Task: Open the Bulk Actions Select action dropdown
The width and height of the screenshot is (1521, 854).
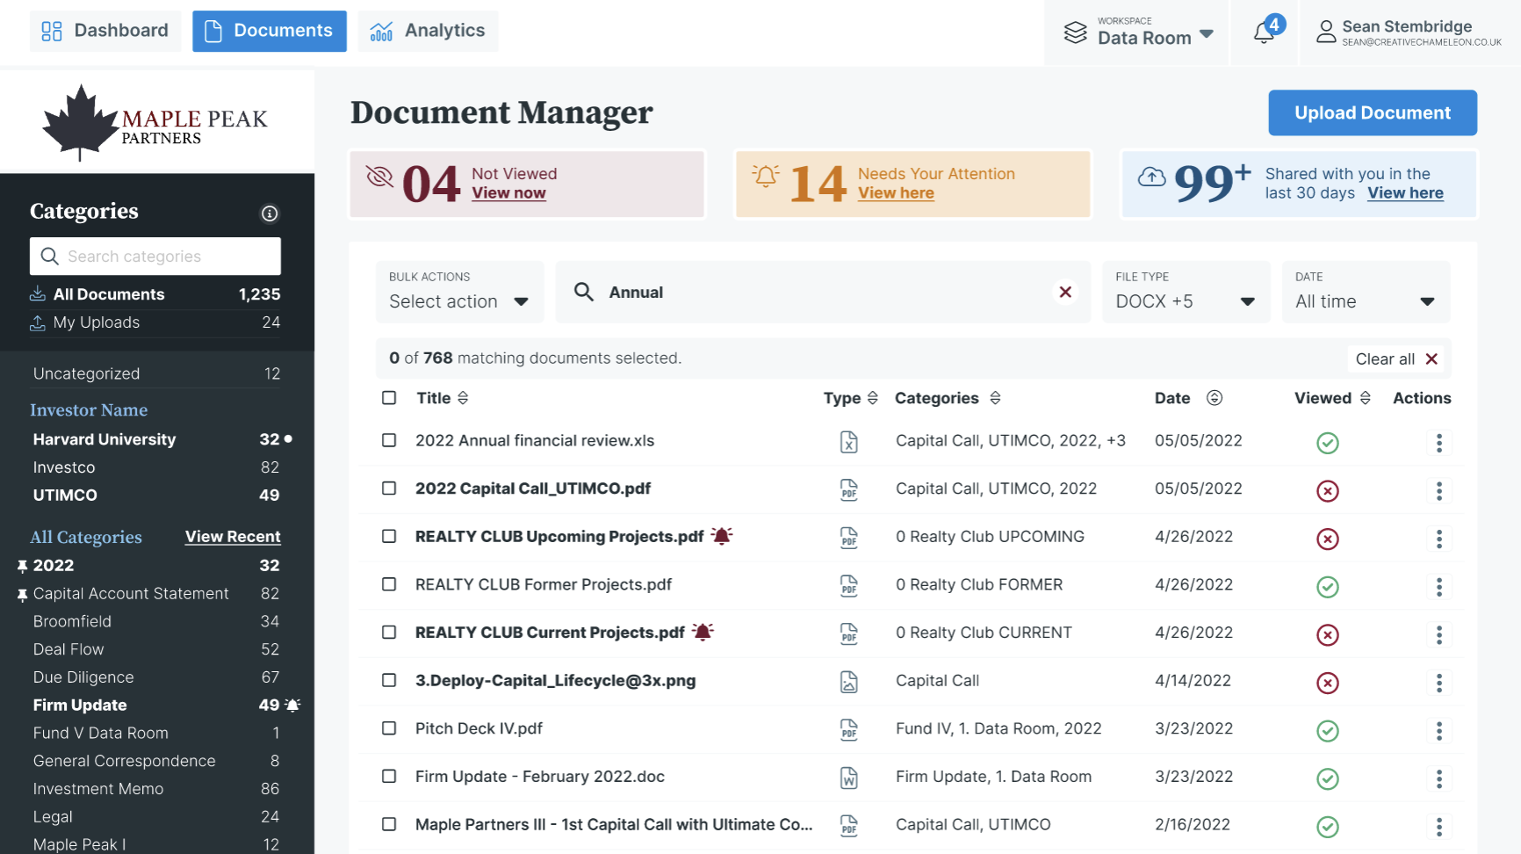Action: (459, 292)
